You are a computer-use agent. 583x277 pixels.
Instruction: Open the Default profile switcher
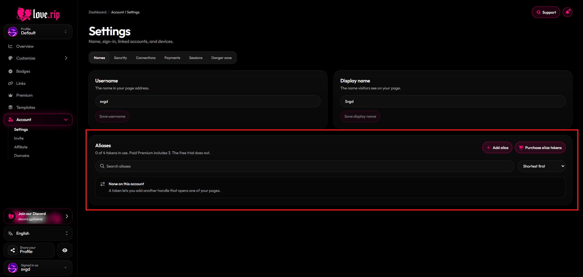(x=38, y=32)
